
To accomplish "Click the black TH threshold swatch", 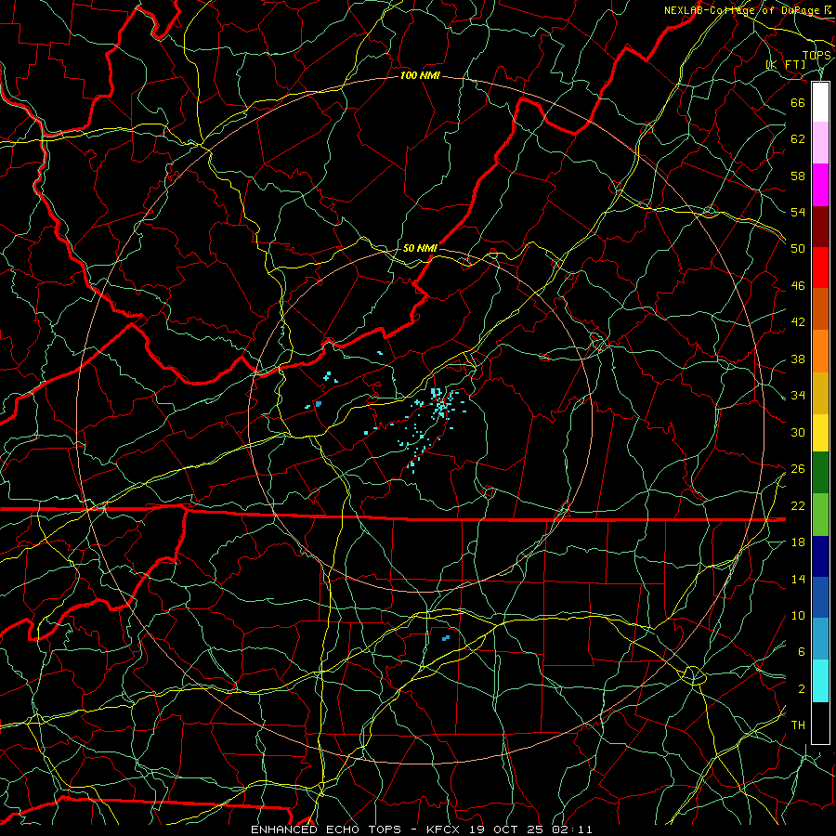I will tap(820, 723).
